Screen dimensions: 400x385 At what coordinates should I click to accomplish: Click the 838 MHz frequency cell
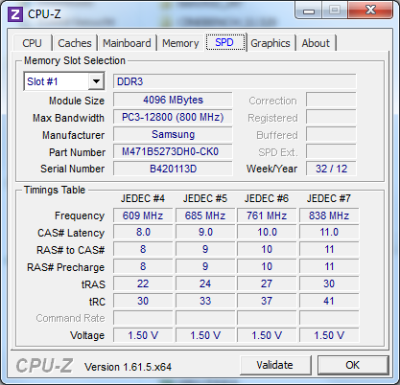coord(329,215)
